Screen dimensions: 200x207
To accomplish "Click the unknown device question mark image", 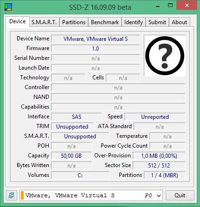I will click(165, 56).
